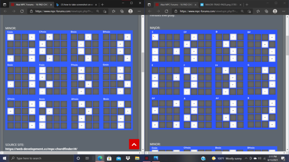Go forward in the left browser window
The image size is (289, 162).
point(14,11)
